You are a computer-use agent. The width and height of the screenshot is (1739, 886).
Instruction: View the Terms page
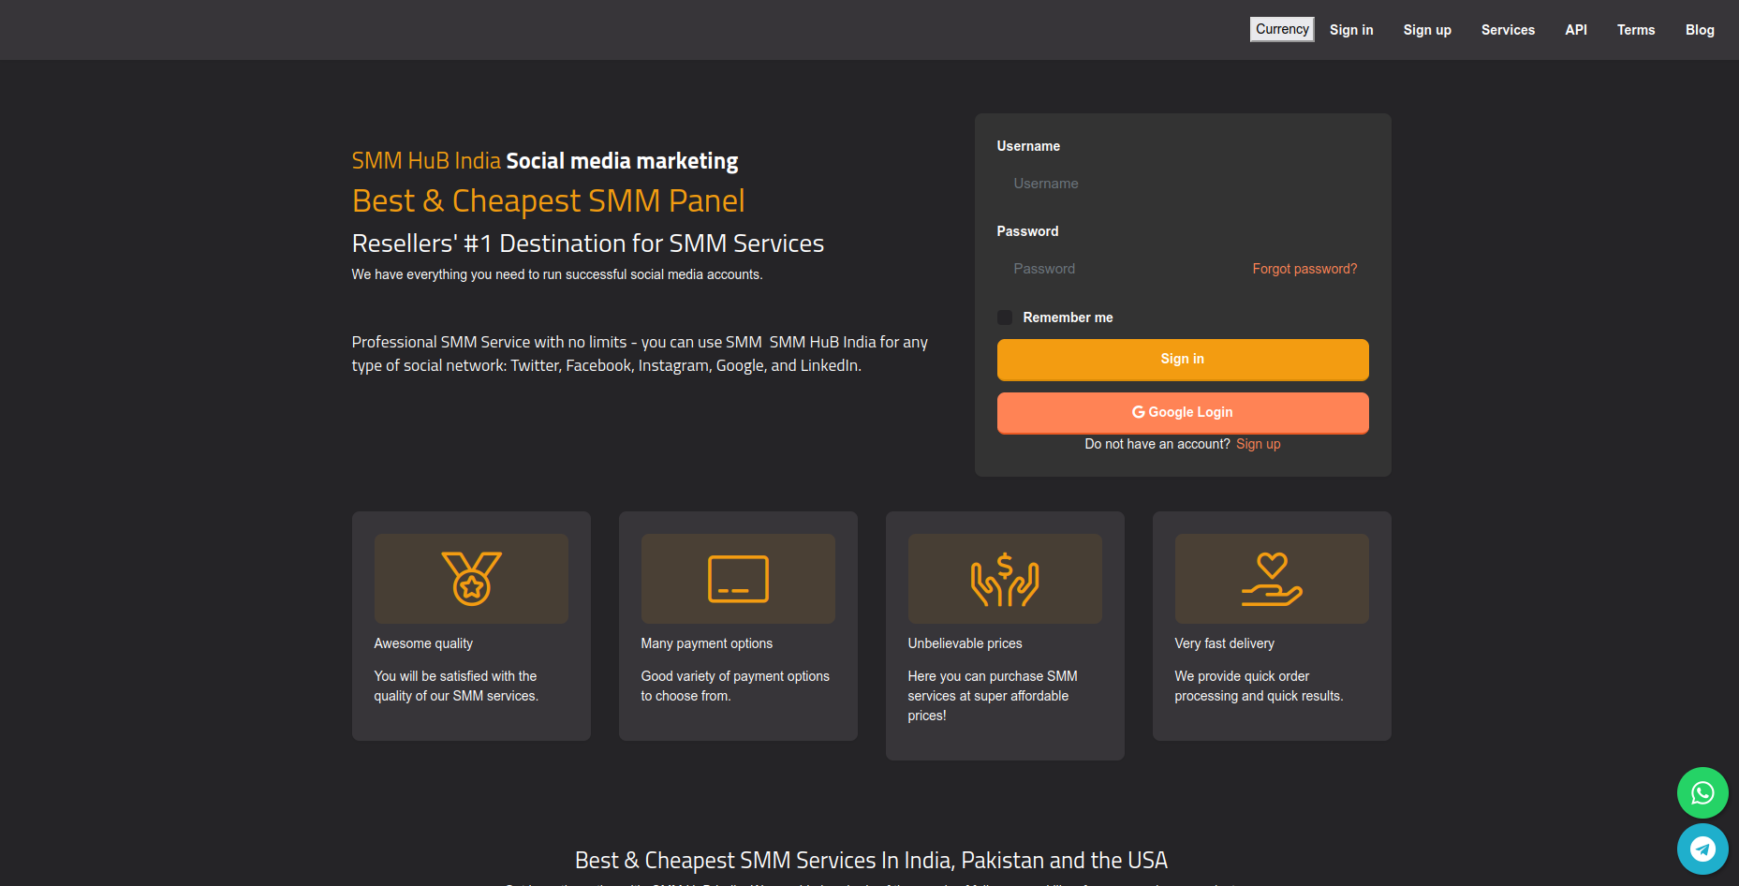[x=1635, y=30]
